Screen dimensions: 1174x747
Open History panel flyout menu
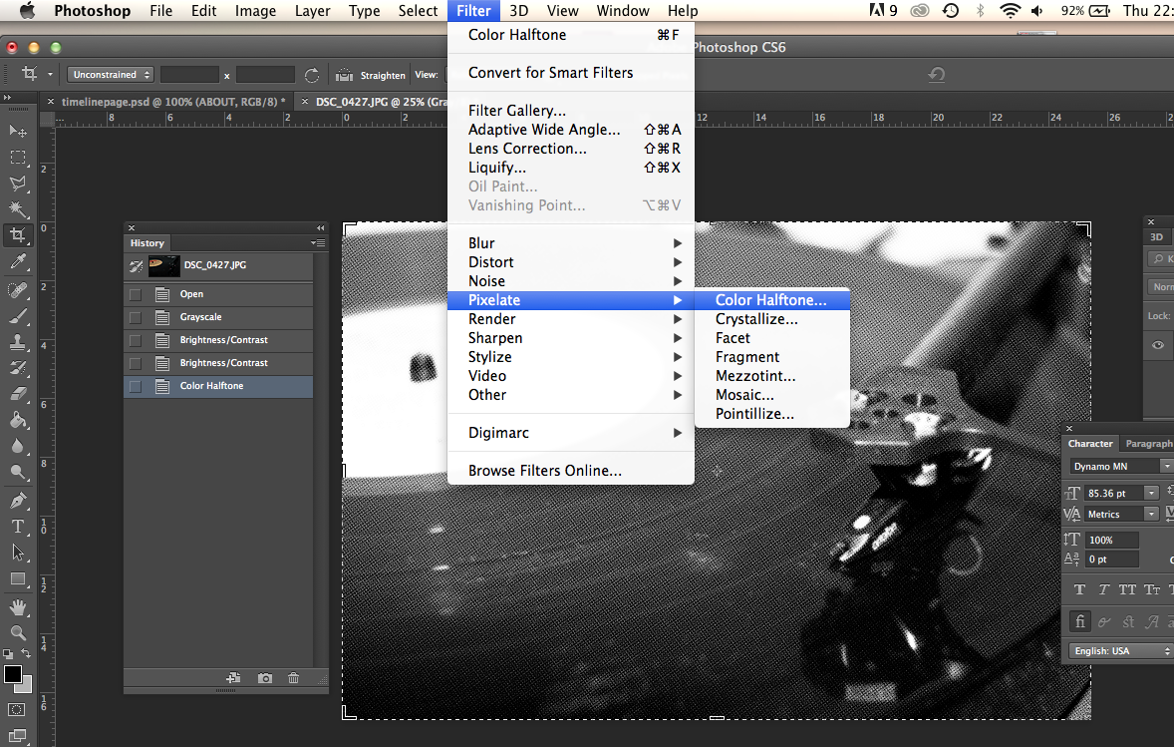pyautogui.click(x=318, y=242)
